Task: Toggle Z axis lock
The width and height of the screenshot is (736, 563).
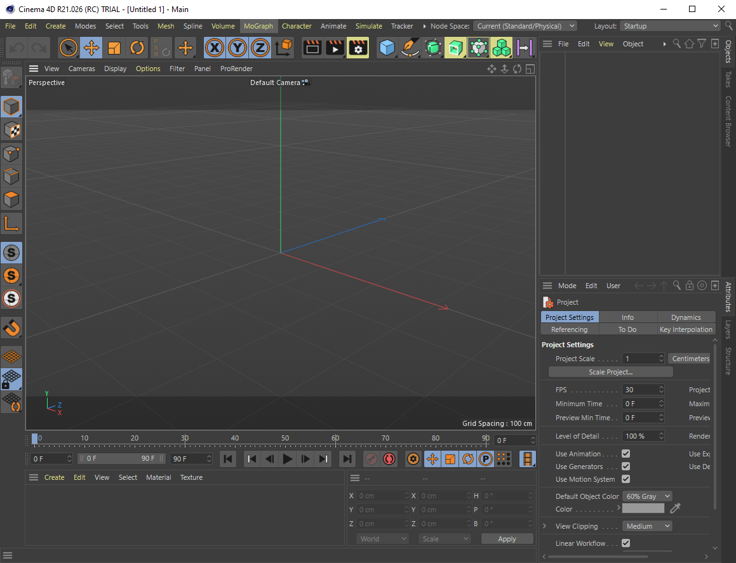Action: click(x=260, y=48)
